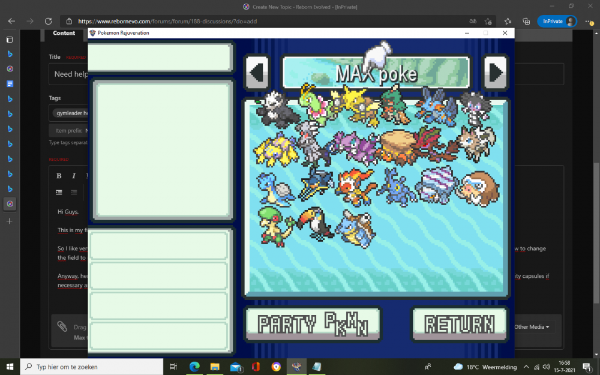Viewport: 600px width, 375px height.
Task: Click the 'Hi Guys,' line in the editor
Action: (x=68, y=212)
